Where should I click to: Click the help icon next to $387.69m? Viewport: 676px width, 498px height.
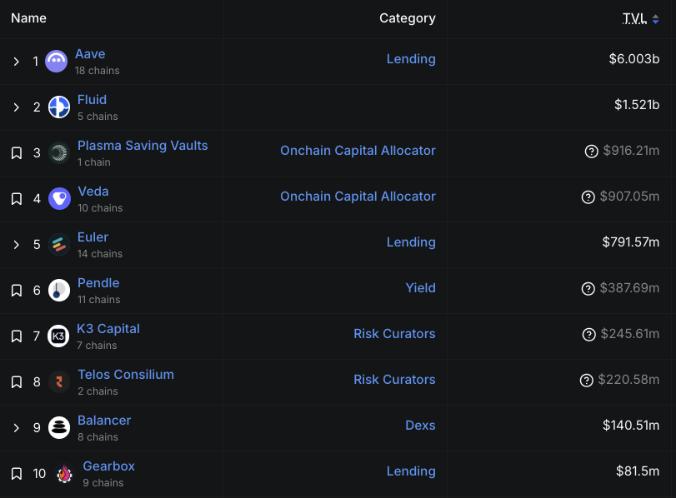tap(588, 288)
